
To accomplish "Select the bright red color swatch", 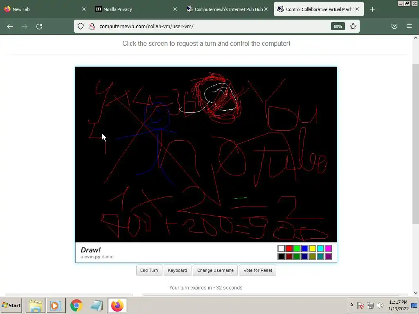I will (x=289, y=249).
